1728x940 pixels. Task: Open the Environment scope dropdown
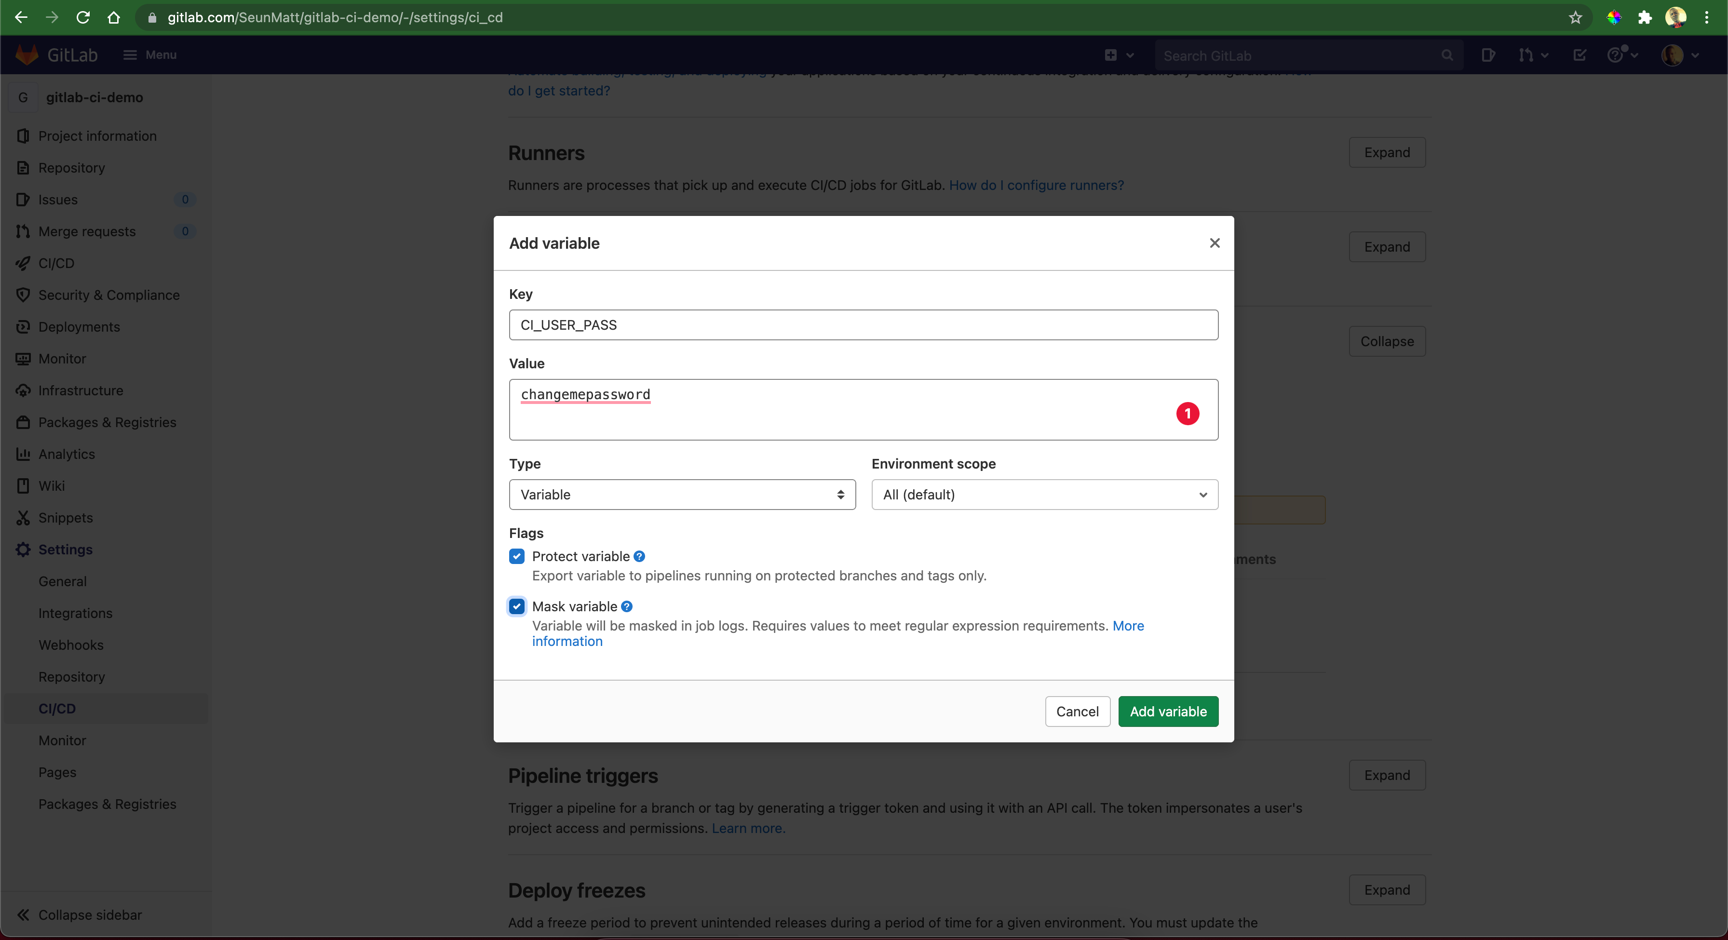point(1044,495)
